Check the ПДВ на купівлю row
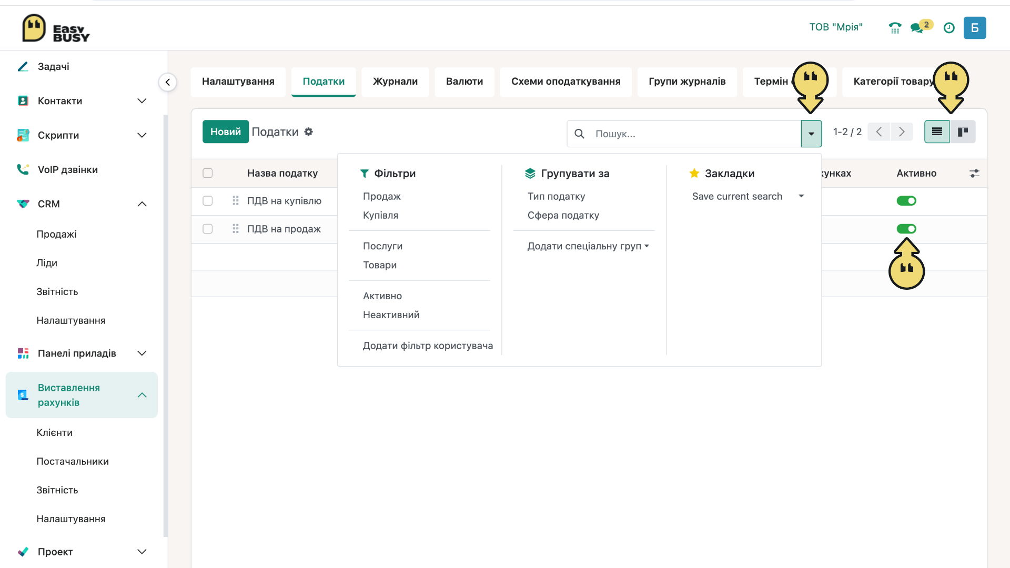 pos(208,201)
